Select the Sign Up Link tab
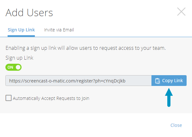 (x=21, y=30)
